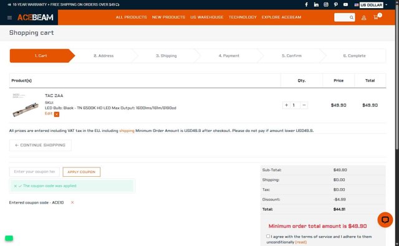Click the plus button of the quantity stepper
Screen dimensions: 399x246
click(x=286, y=105)
